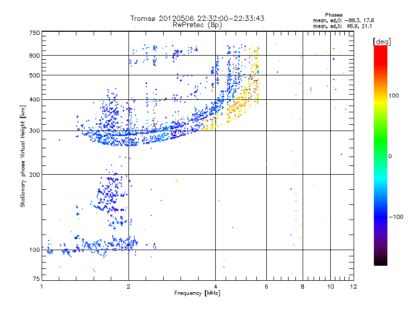Screen dimensions: 416x312
Task: Click the 'mean, sd,O: -88.3, 17.6' line
Action: (x=344, y=20)
